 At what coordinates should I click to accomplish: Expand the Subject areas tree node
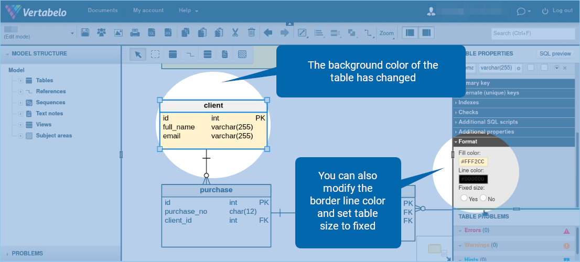pyautogui.click(x=21, y=136)
